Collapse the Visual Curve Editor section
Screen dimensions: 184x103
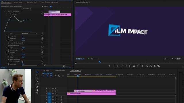click(5, 11)
